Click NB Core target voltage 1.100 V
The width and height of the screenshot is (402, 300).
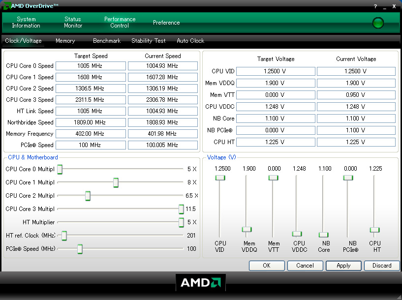point(276,119)
